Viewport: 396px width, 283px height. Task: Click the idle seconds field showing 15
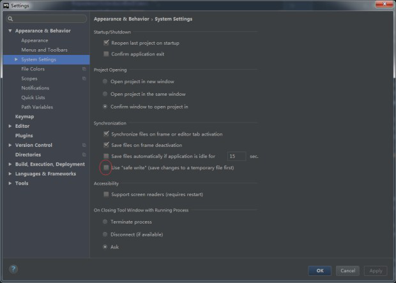(x=236, y=156)
